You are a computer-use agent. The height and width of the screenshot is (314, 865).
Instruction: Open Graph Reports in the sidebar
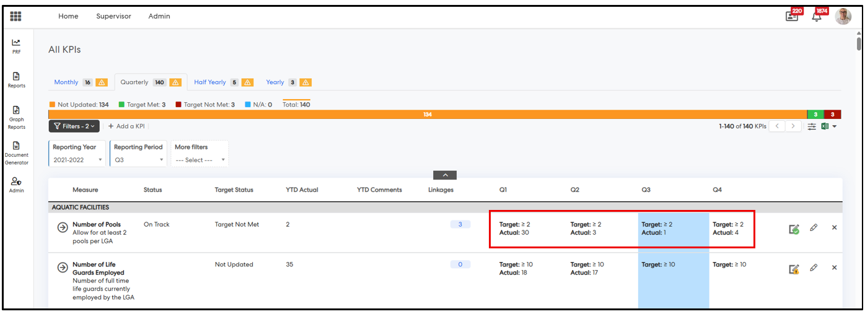(x=16, y=118)
